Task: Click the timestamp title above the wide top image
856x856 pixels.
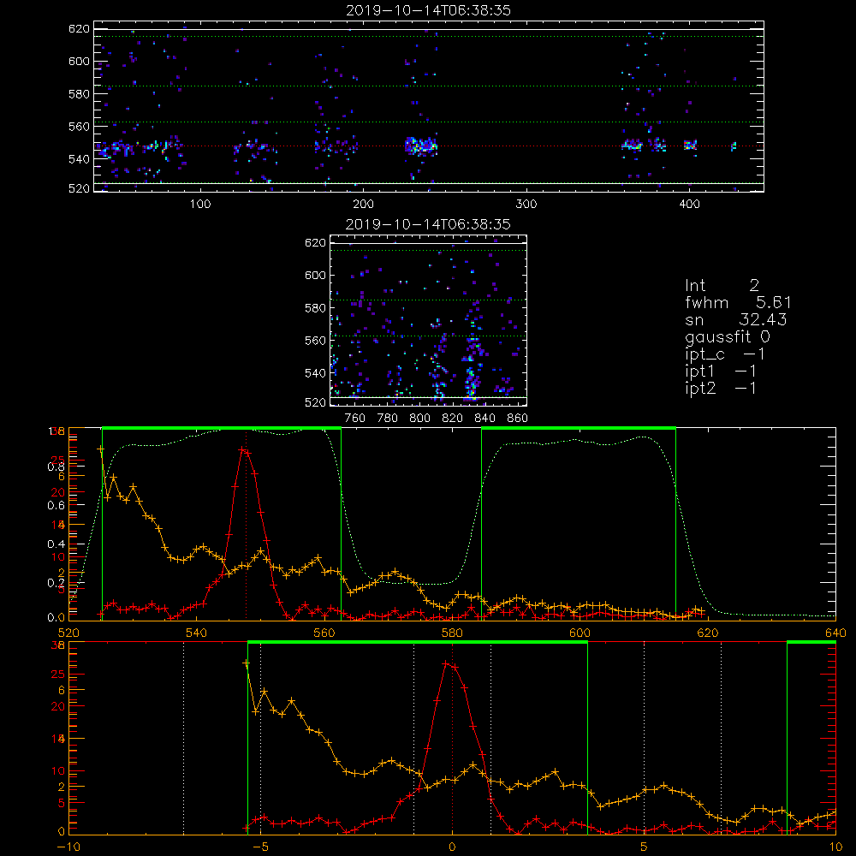Action: coord(428,10)
